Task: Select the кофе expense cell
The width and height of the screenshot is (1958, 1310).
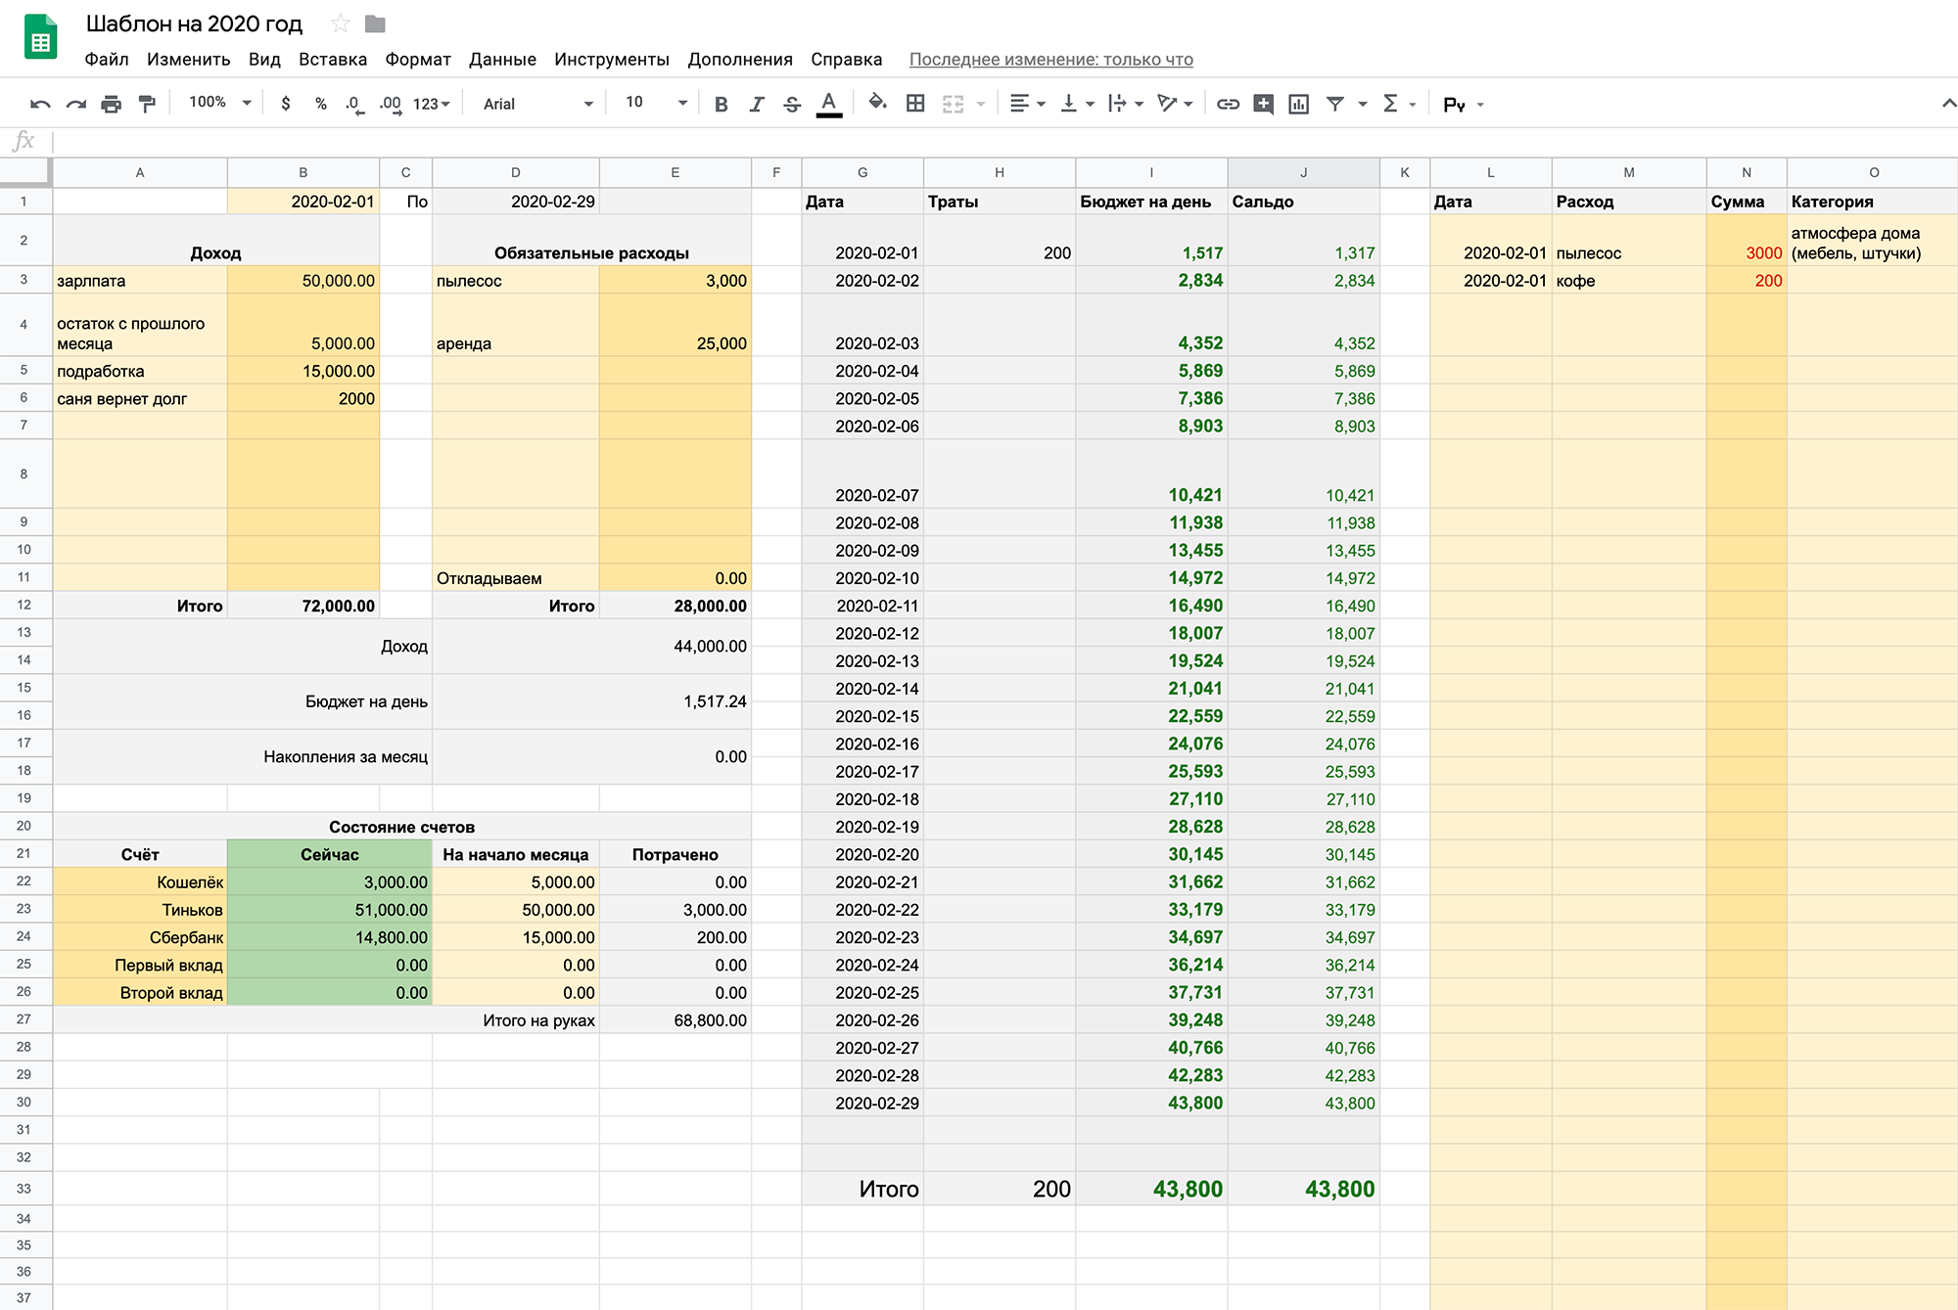Action: coord(1629,280)
